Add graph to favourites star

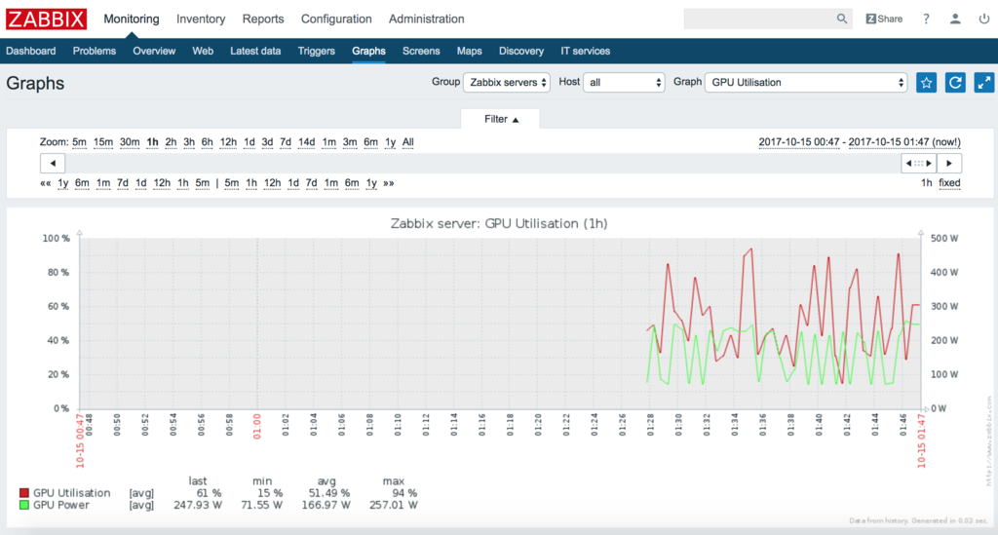tap(926, 83)
